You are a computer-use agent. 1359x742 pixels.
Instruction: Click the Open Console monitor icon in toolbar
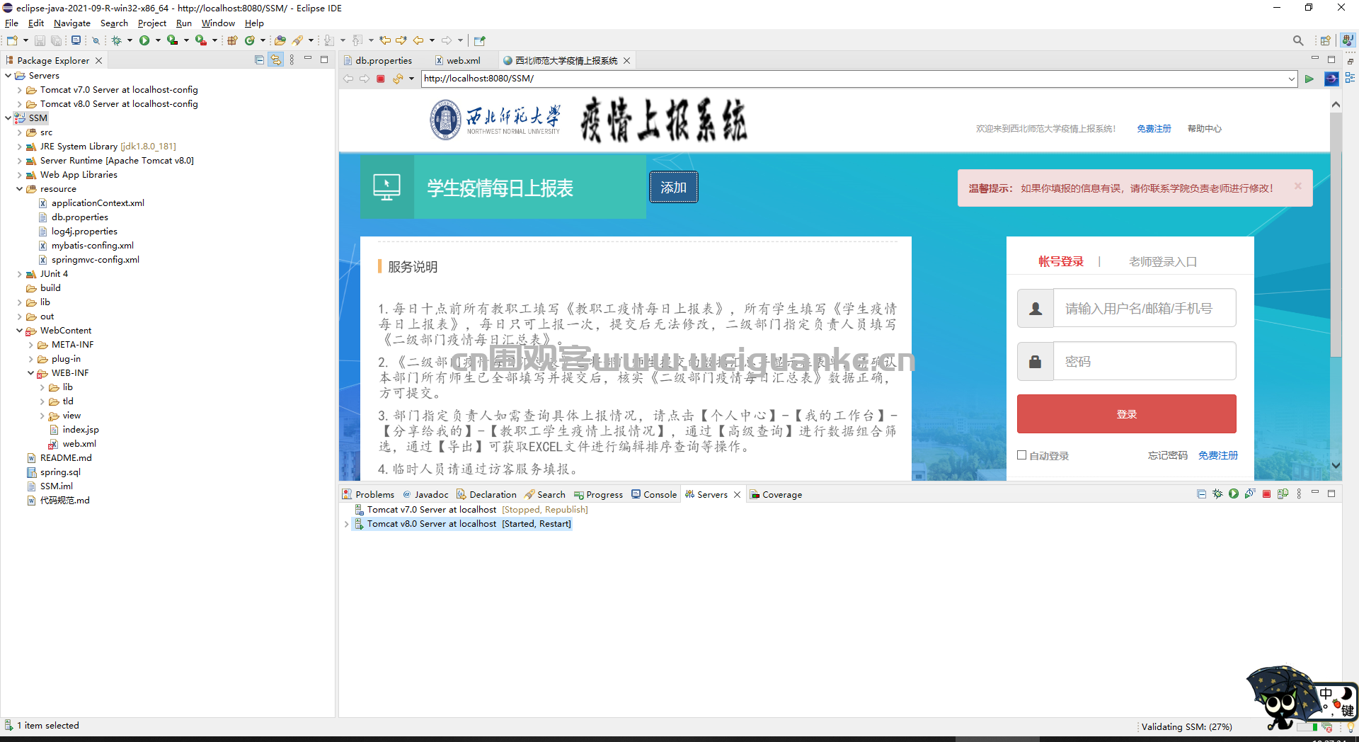click(76, 40)
